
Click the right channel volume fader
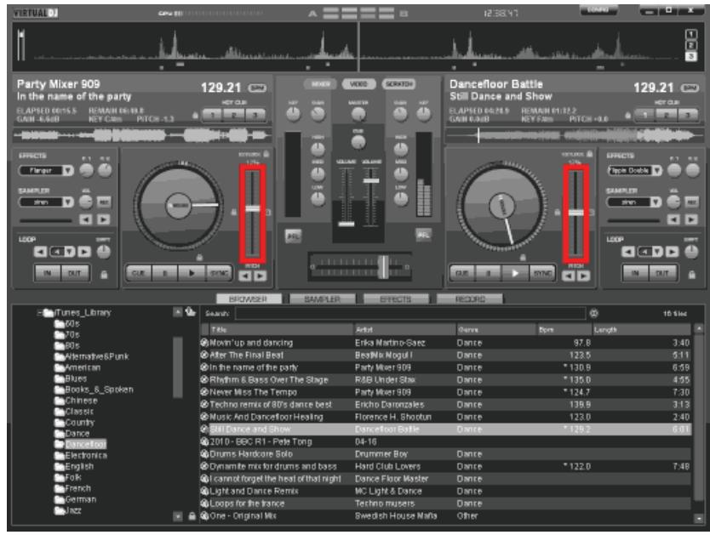(x=371, y=181)
